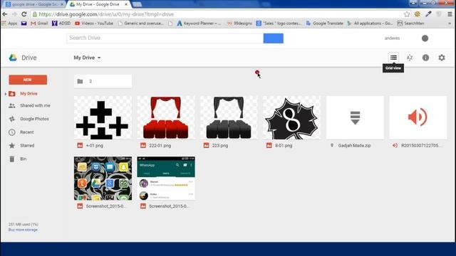Open the A-Z sort options icon
Screen dimensions: 456x256
tap(410, 58)
